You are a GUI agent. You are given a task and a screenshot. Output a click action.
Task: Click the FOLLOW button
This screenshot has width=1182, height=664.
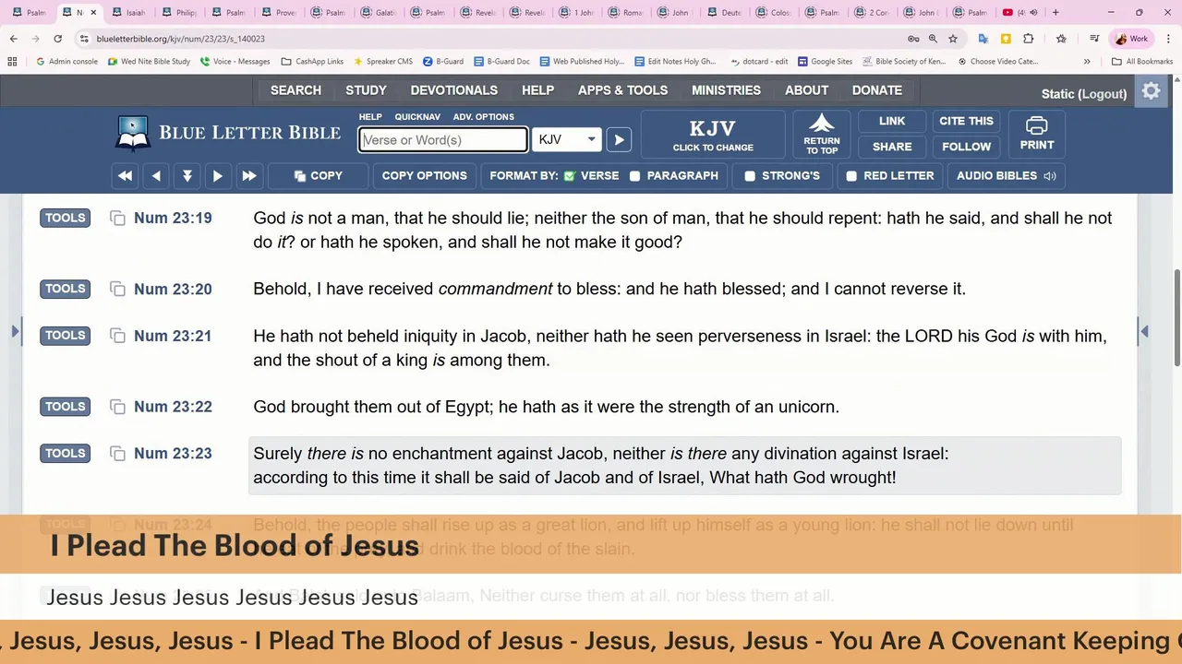(x=966, y=147)
